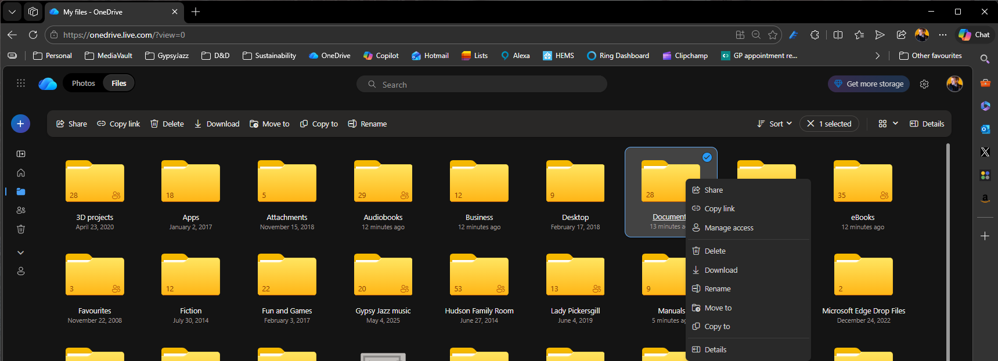Image resolution: width=998 pixels, height=361 pixels.
Task: Open My files folder icon in sidebar
Action: tap(21, 192)
